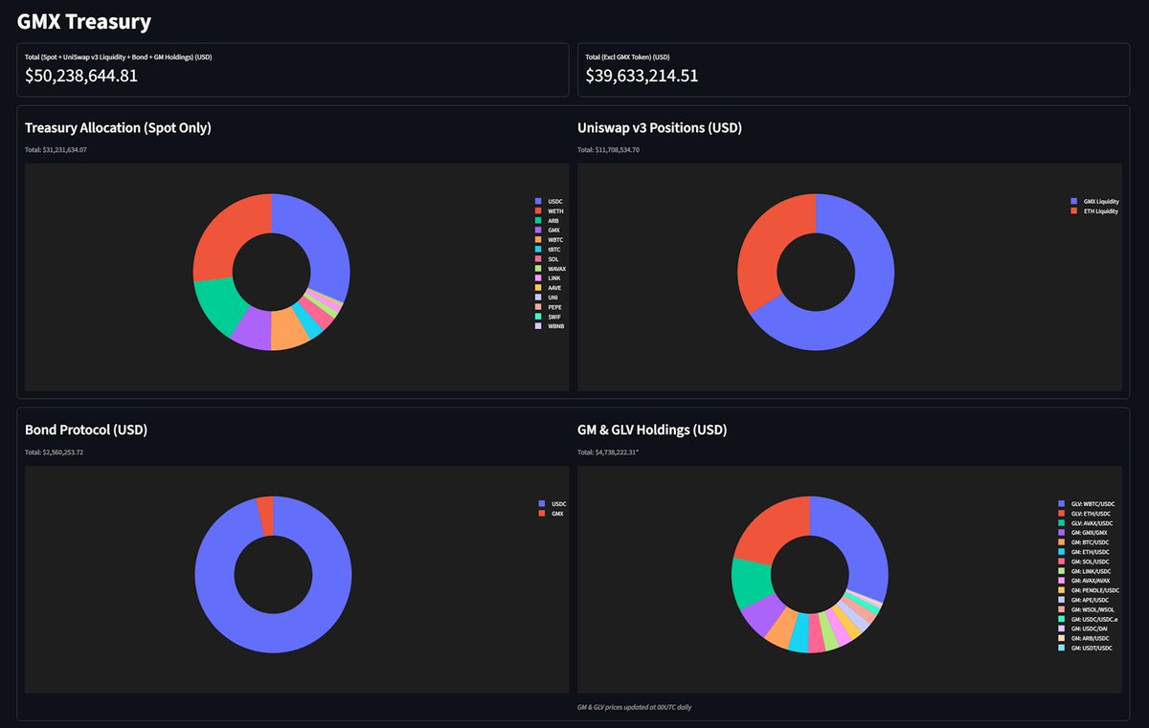The width and height of the screenshot is (1149, 728).
Task: Toggle GMX legend entry in Treasury Allocation
Action: point(548,230)
